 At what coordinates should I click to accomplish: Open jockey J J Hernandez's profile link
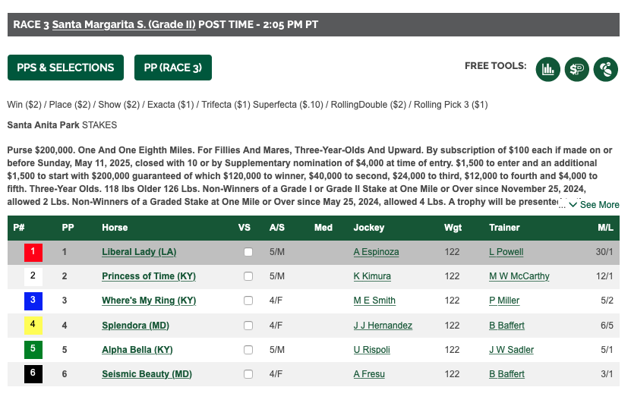pyautogui.click(x=383, y=326)
